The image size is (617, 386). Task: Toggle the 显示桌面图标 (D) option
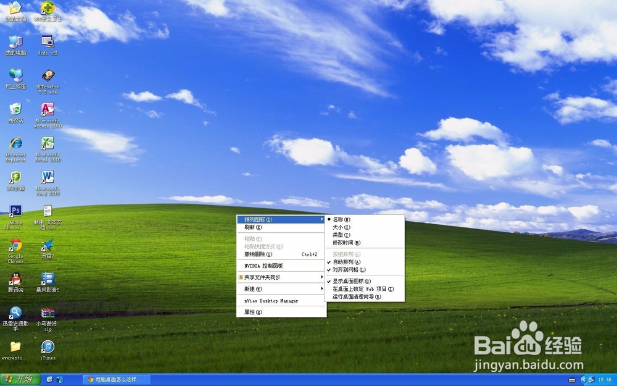click(365, 281)
